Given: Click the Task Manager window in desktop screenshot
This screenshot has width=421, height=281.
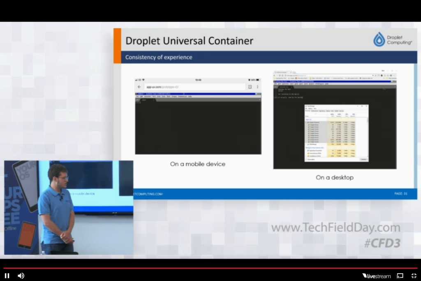Looking at the screenshot, I should click(336, 133).
